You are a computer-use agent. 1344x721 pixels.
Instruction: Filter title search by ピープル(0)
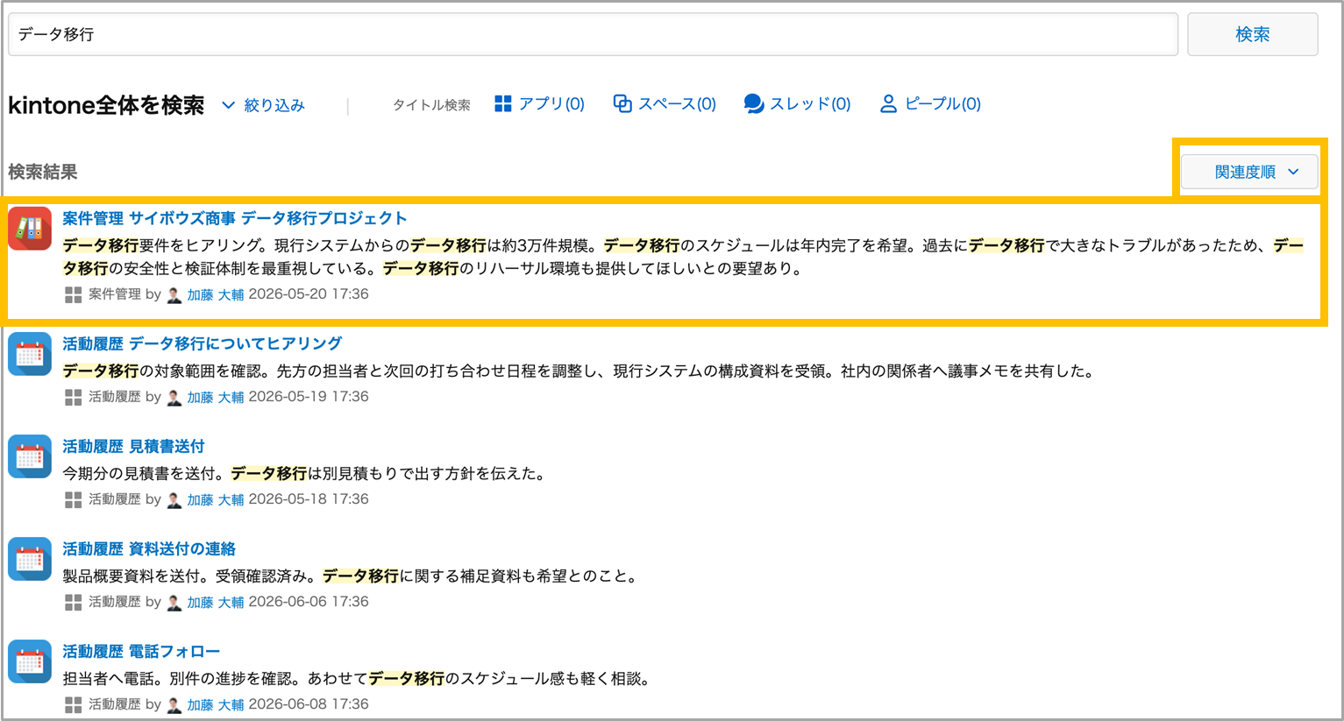(930, 104)
